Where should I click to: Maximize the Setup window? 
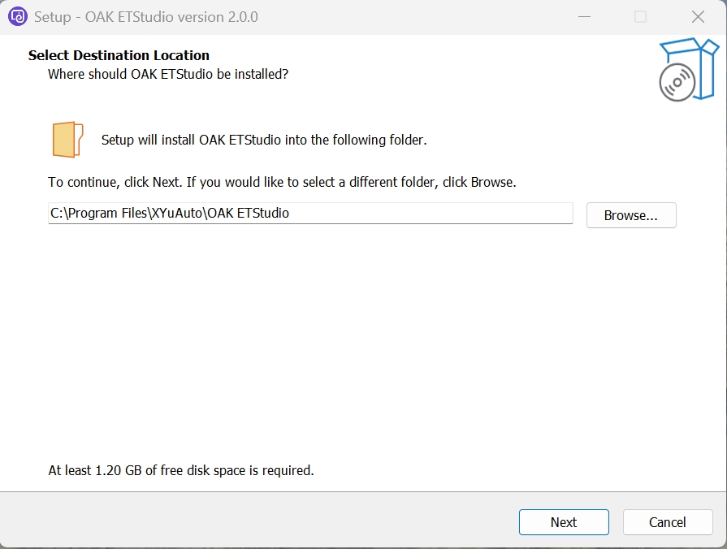pos(640,16)
